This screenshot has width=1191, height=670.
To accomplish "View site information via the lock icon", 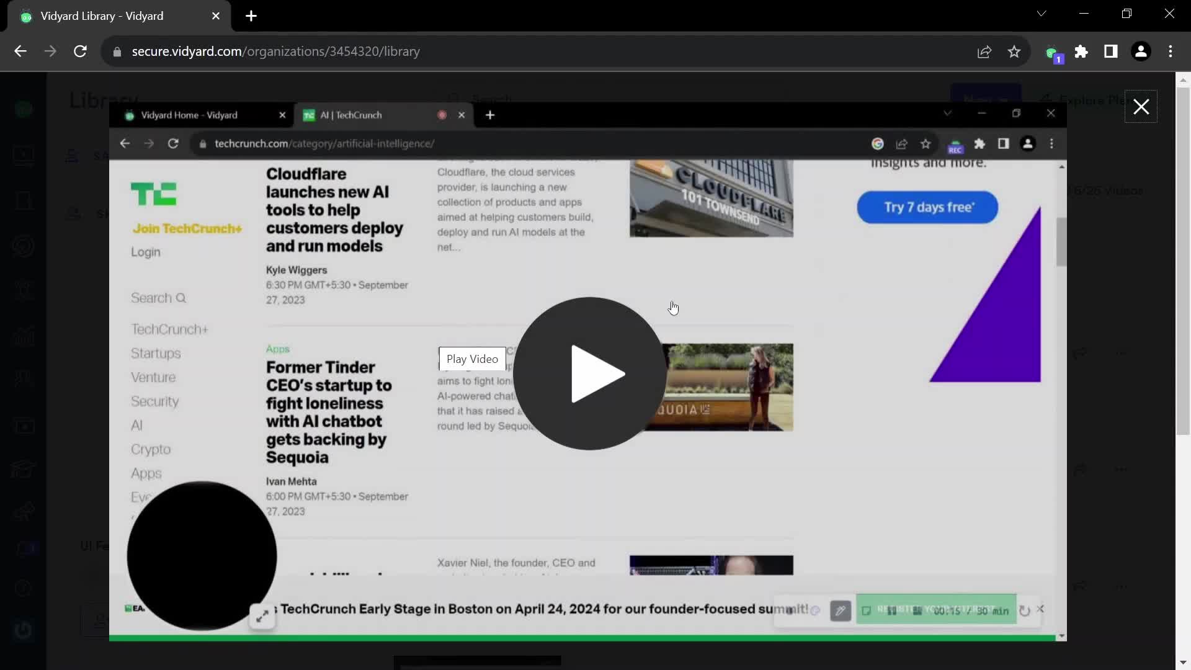I will coord(117,51).
